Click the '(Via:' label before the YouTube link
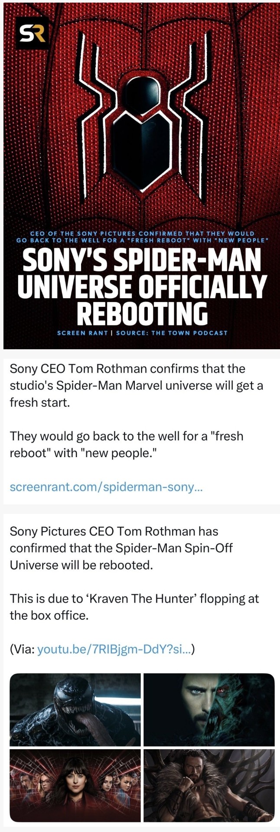This screenshot has width=280, height=832. (22, 649)
